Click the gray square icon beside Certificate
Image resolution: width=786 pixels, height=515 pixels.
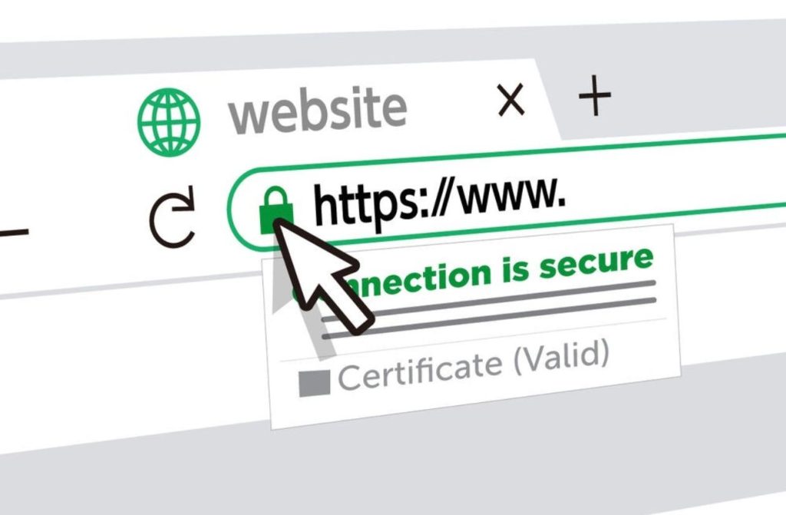314,384
